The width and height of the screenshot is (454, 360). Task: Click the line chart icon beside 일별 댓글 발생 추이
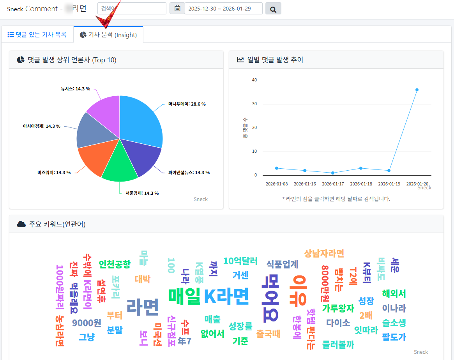240,60
